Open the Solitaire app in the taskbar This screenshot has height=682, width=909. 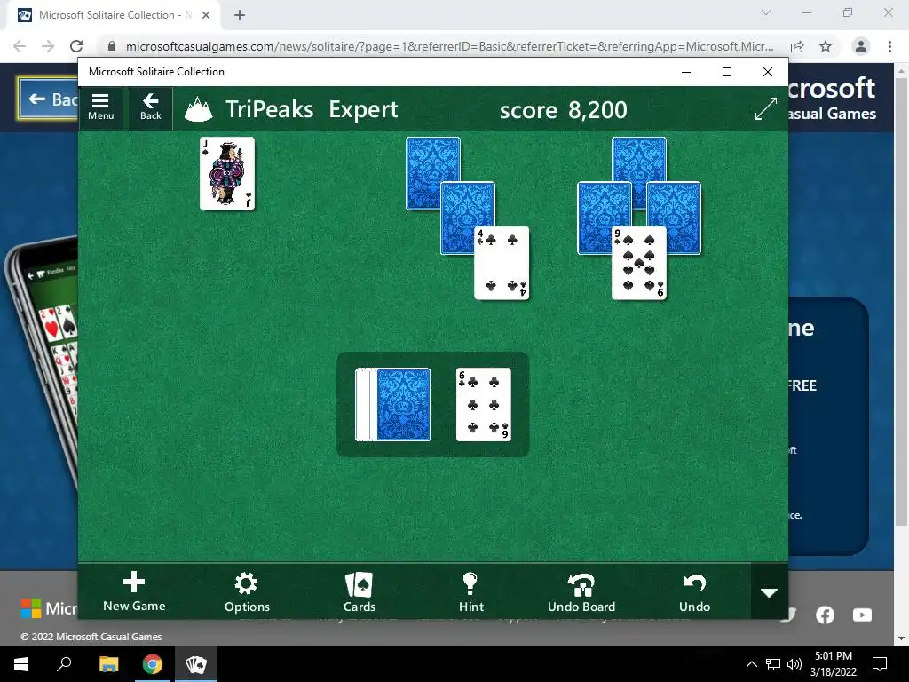(196, 664)
